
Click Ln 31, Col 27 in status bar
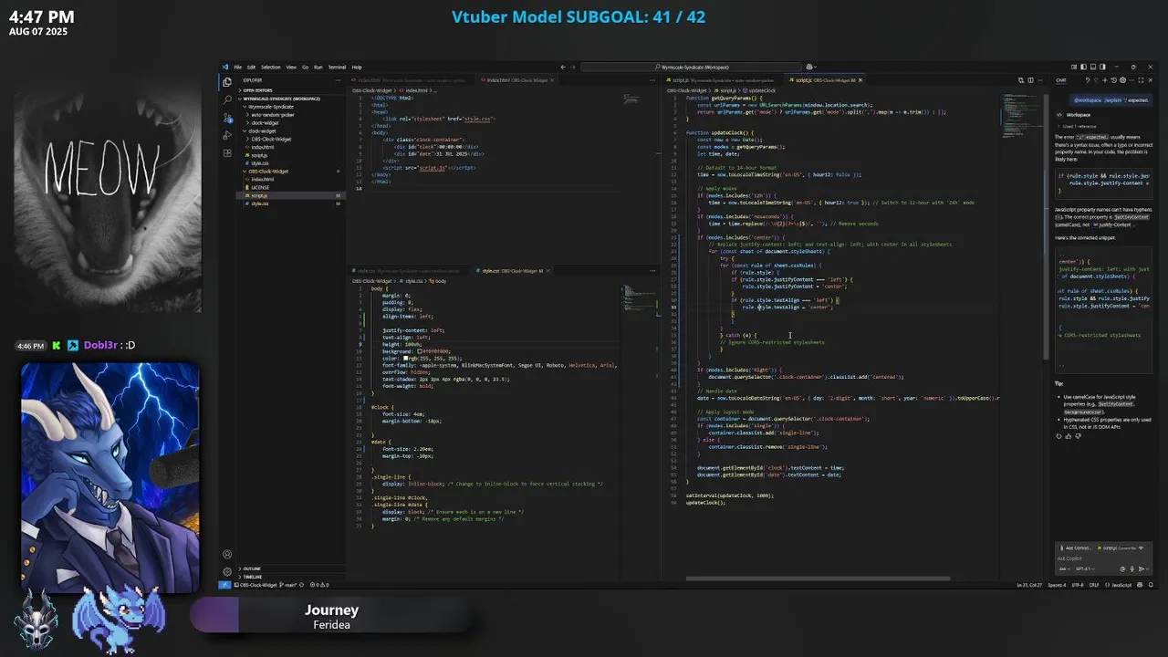tap(1029, 585)
